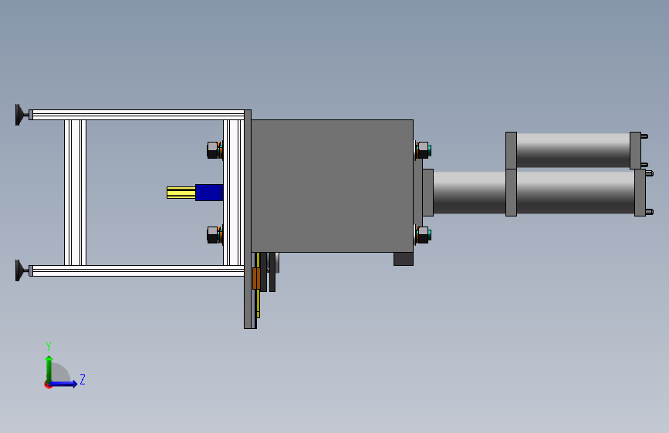This screenshot has height=433, width=669.
Task: Select the lower hex nut left of the plate
Action: (x=212, y=235)
